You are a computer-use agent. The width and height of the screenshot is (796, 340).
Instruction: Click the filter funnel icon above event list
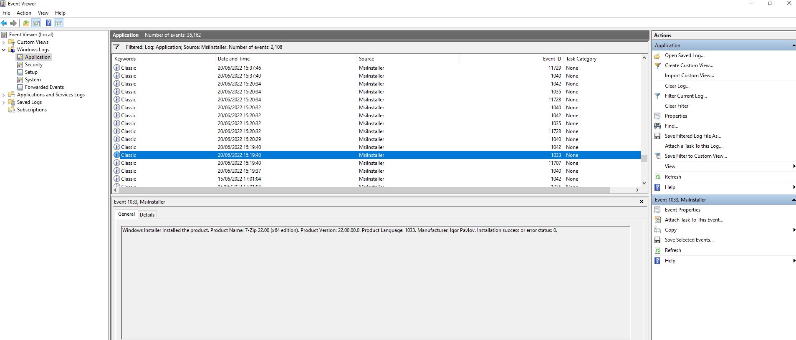click(x=117, y=47)
